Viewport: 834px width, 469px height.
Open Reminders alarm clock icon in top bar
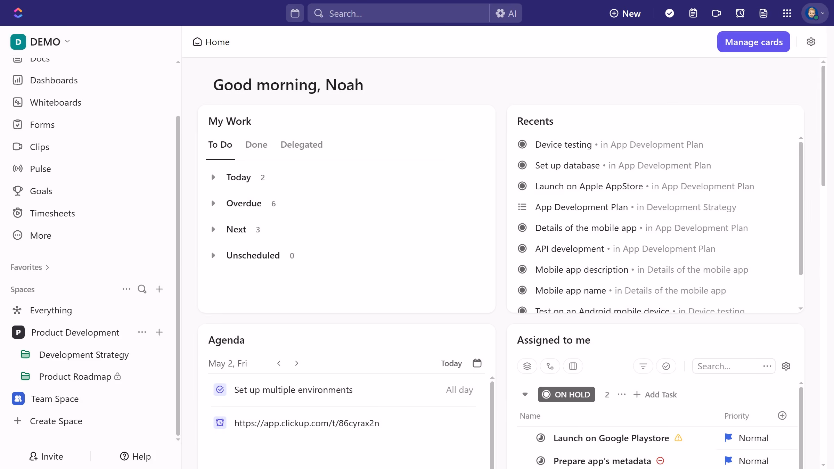pyautogui.click(x=740, y=13)
